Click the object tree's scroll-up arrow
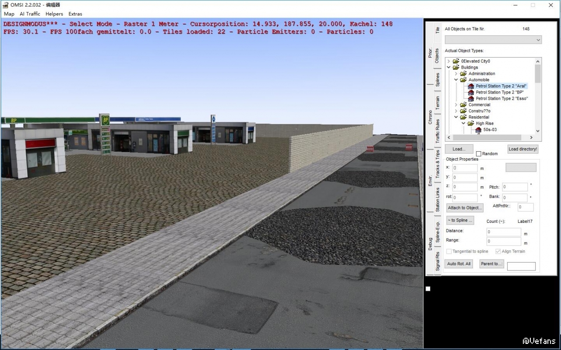The image size is (561, 350). [x=538, y=62]
